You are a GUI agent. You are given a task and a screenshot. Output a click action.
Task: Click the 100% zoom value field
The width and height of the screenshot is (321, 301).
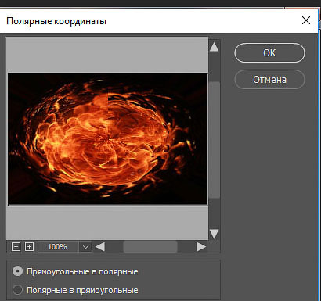58,247
